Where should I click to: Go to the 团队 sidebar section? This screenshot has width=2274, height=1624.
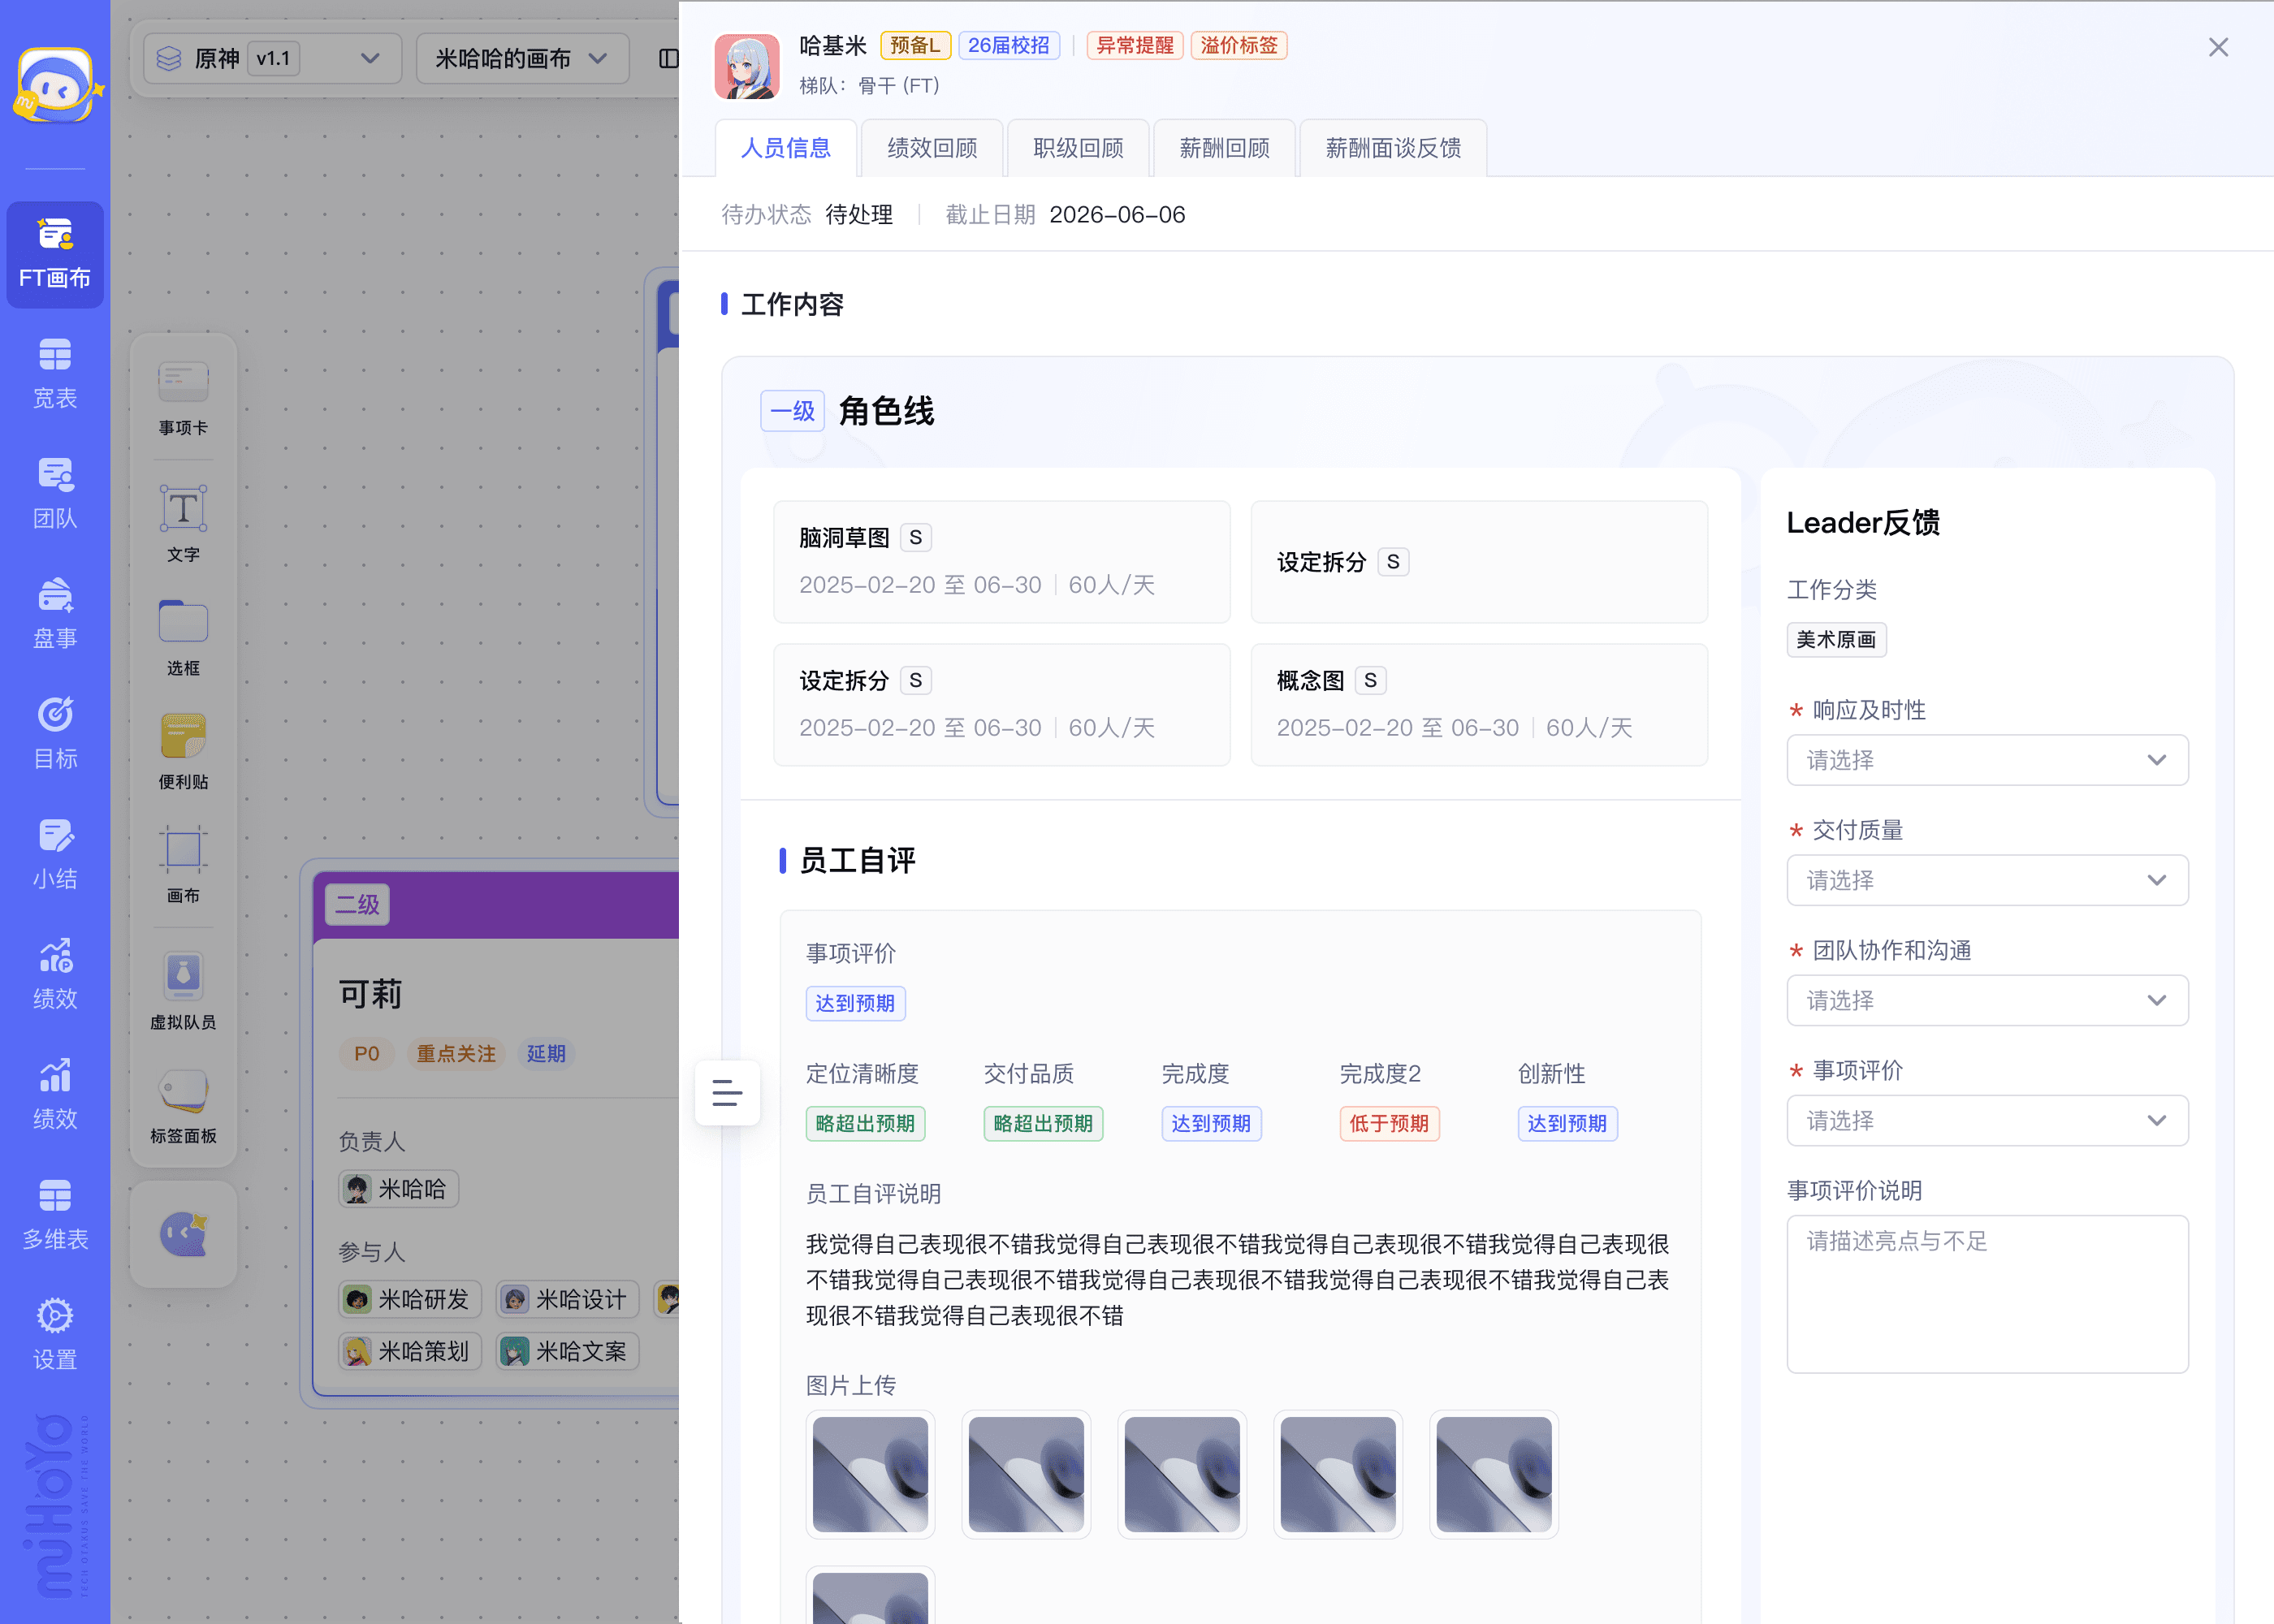(55, 494)
